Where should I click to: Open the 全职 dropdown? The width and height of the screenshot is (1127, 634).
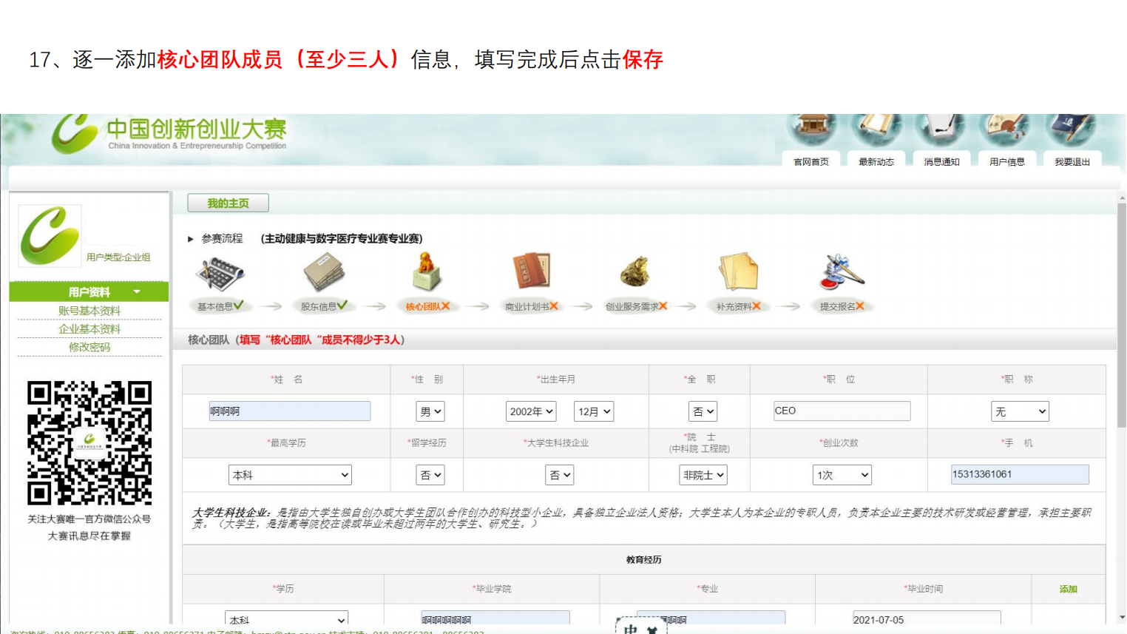point(703,411)
